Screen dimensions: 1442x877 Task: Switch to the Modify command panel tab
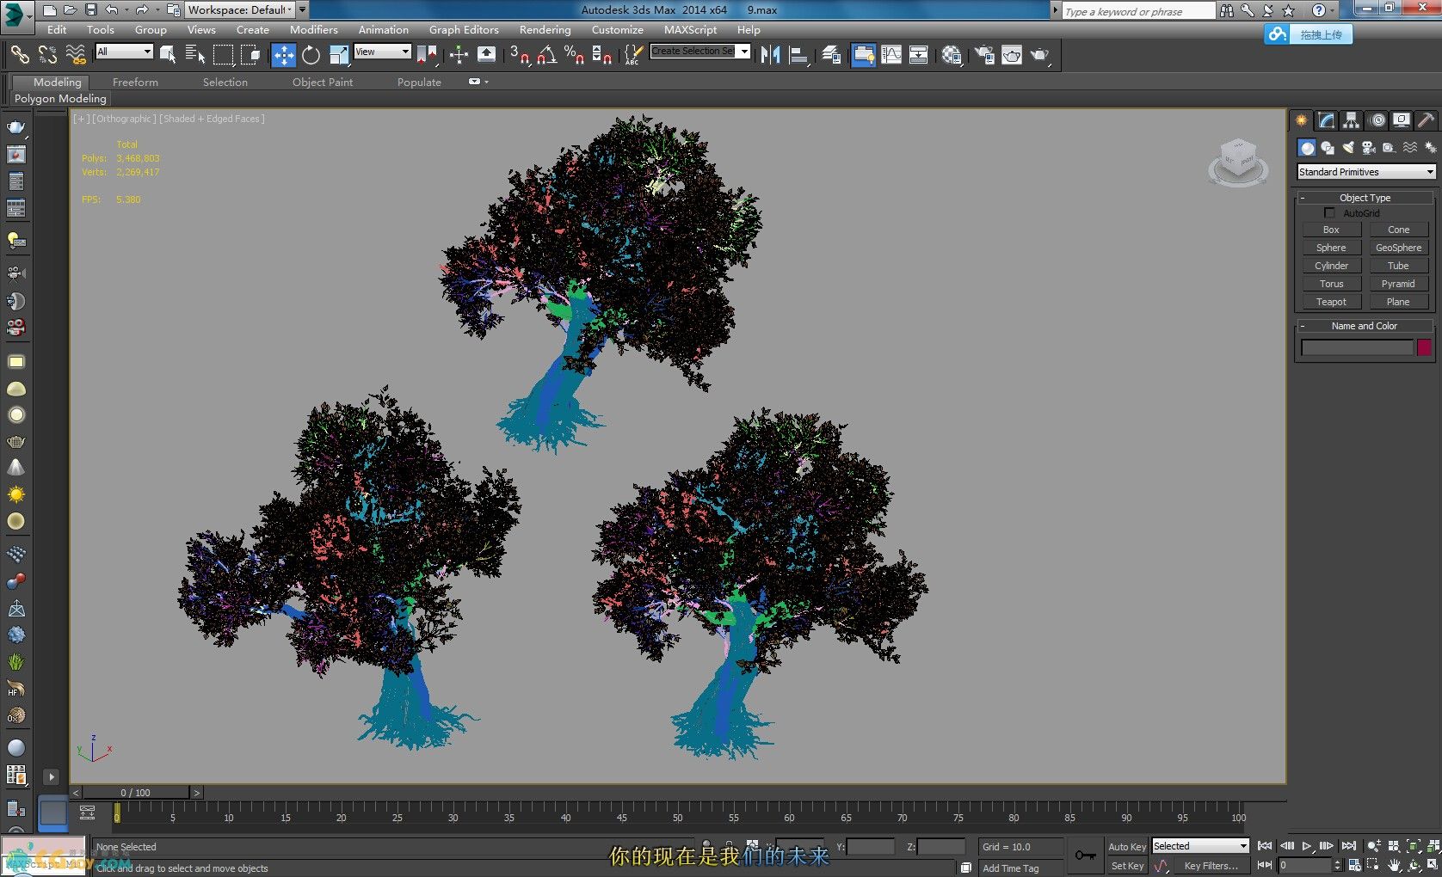click(x=1326, y=120)
